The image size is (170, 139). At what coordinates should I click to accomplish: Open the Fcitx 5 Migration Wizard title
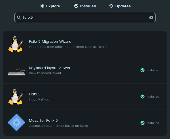point(50,42)
